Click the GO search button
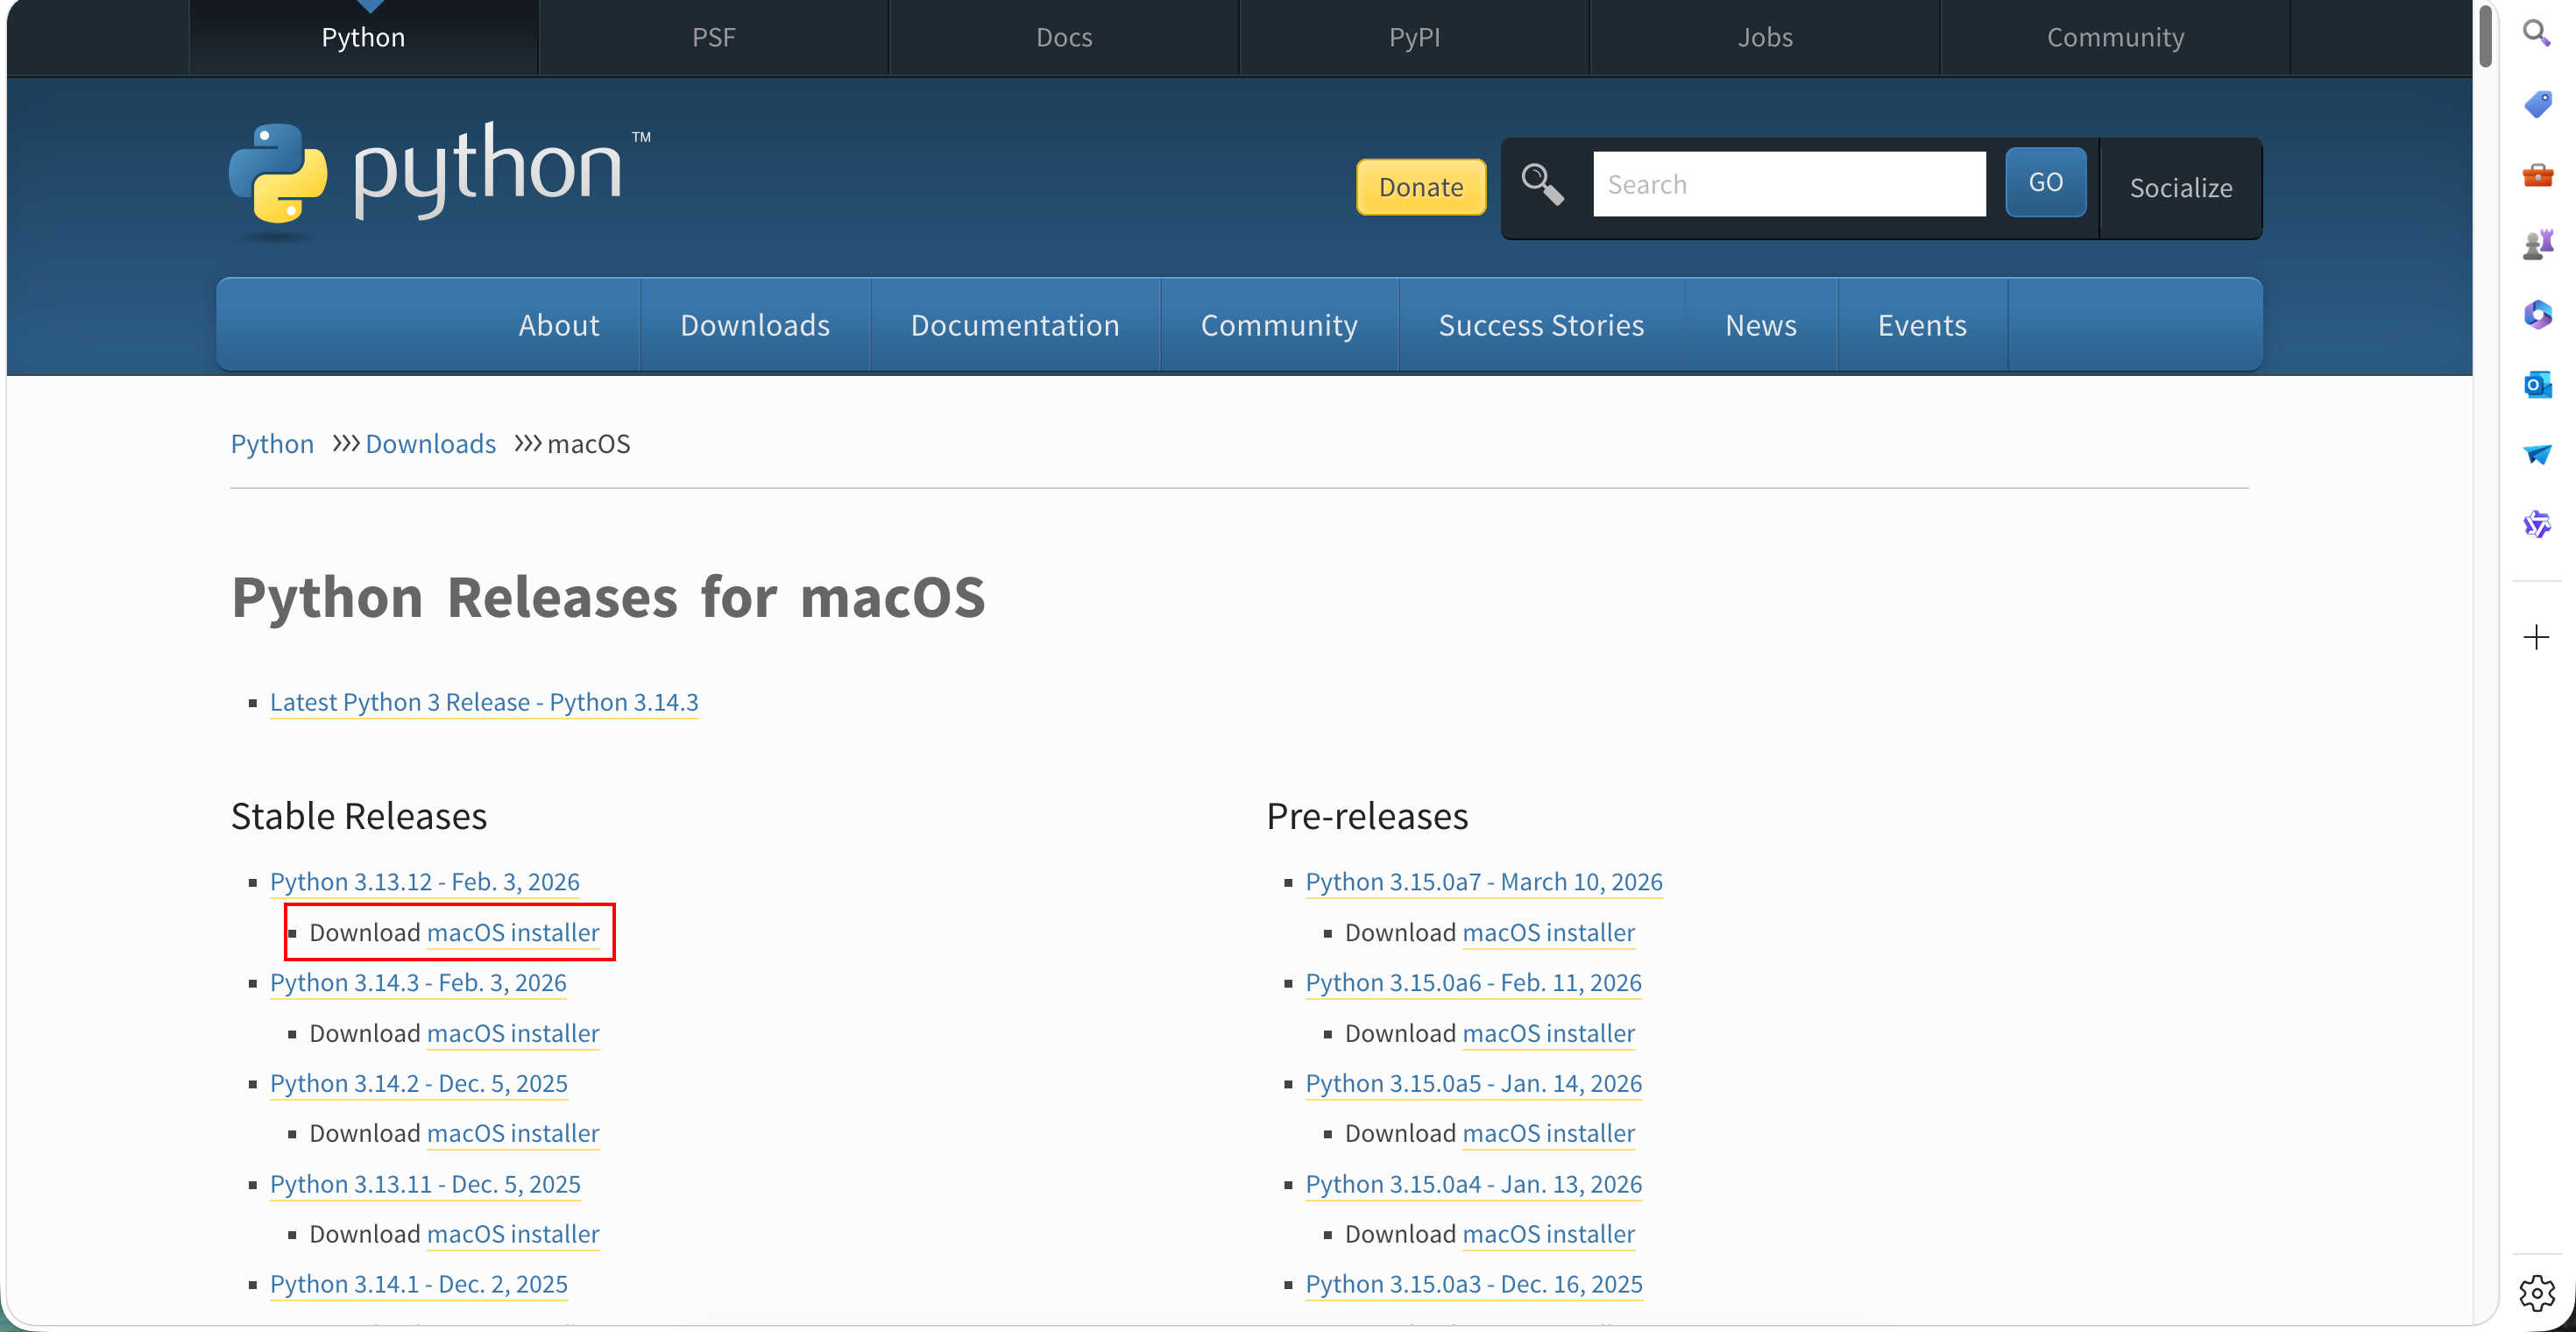 click(x=2045, y=182)
